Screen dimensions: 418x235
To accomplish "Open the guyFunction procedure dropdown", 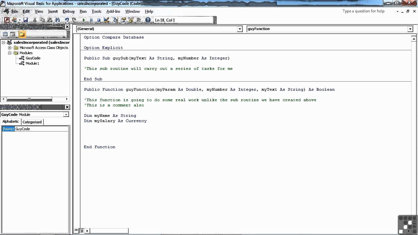I will (x=410, y=29).
